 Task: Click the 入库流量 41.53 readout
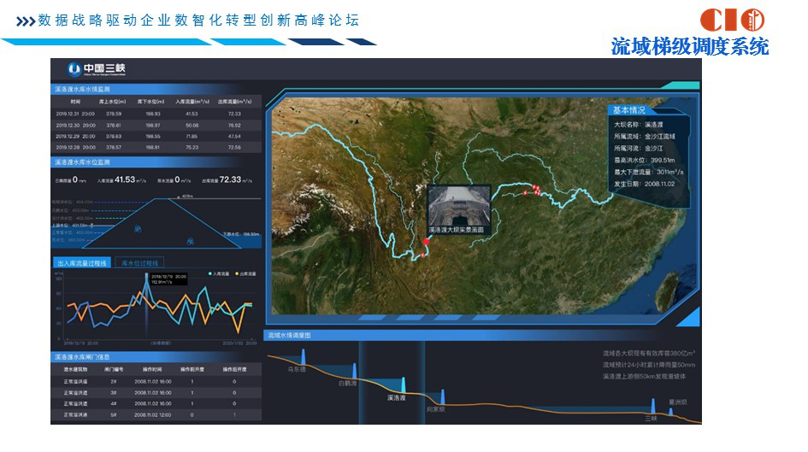(121, 179)
